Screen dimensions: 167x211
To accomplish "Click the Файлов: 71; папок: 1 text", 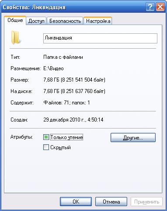I will [66, 103].
